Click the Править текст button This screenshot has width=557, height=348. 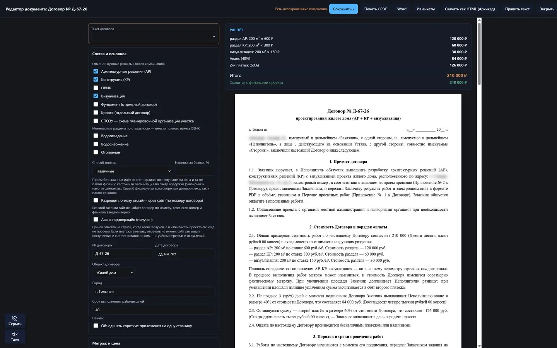(x=517, y=9)
